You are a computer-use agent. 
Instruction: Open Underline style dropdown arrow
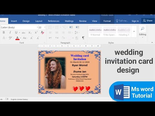19,33
